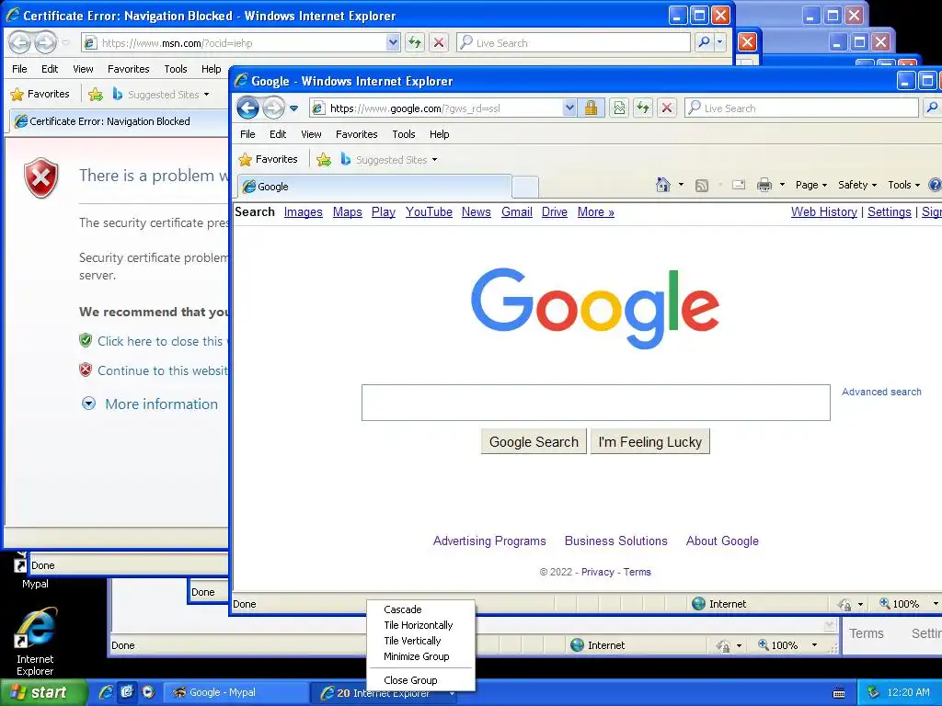Click the About Google link
942x706 pixels.
click(722, 541)
